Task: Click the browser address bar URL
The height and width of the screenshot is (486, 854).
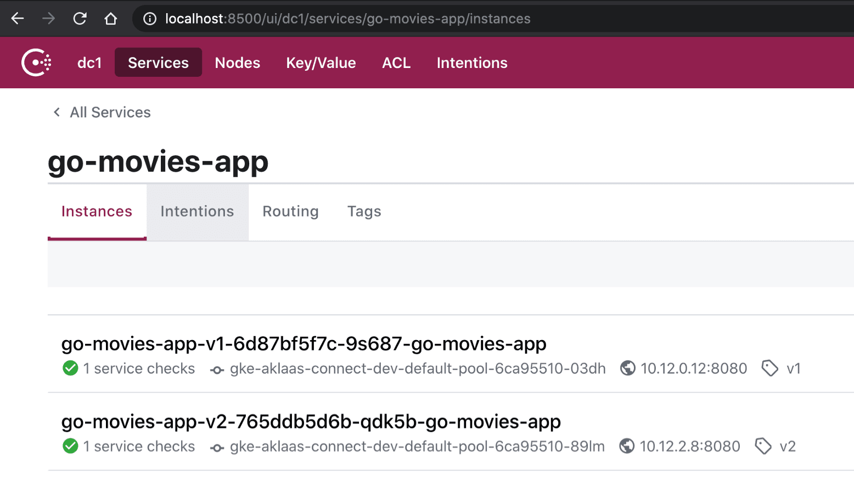Action: [x=347, y=19]
